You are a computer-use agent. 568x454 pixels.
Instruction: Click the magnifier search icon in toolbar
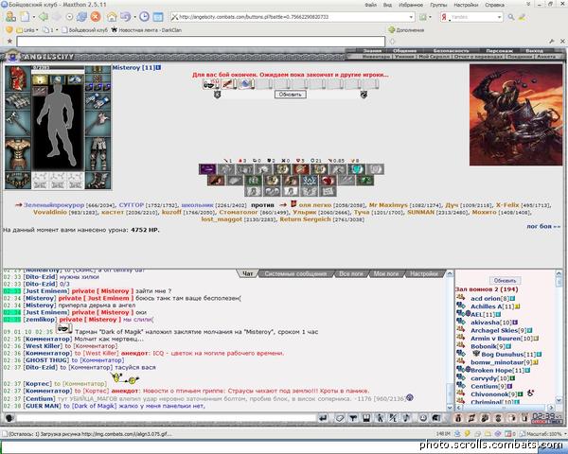pyautogui.click(x=511, y=17)
